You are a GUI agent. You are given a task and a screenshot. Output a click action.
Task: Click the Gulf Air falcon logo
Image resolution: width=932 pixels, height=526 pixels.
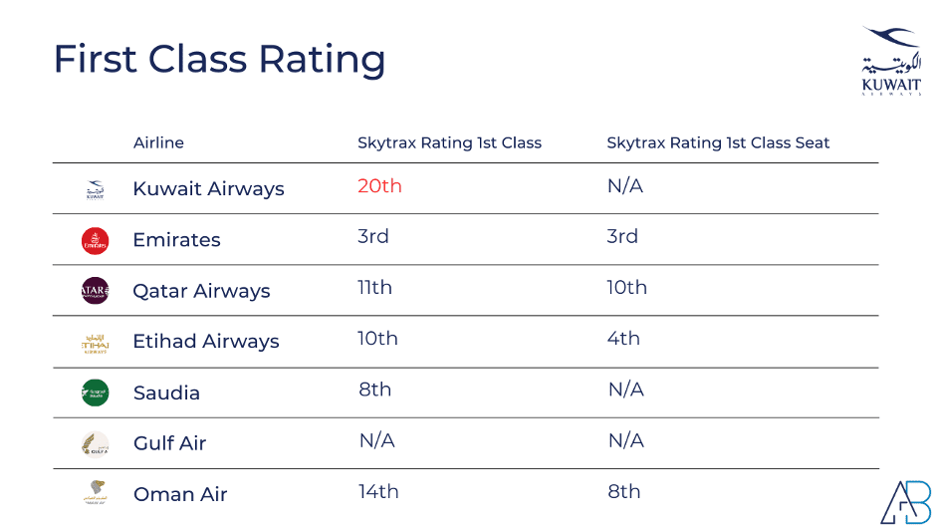click(96, 444)
